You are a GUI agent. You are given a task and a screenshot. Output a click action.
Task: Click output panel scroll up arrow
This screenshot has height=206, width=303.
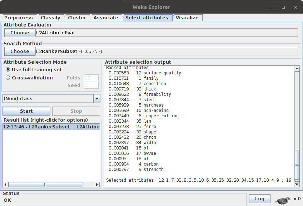click(297, 68)
